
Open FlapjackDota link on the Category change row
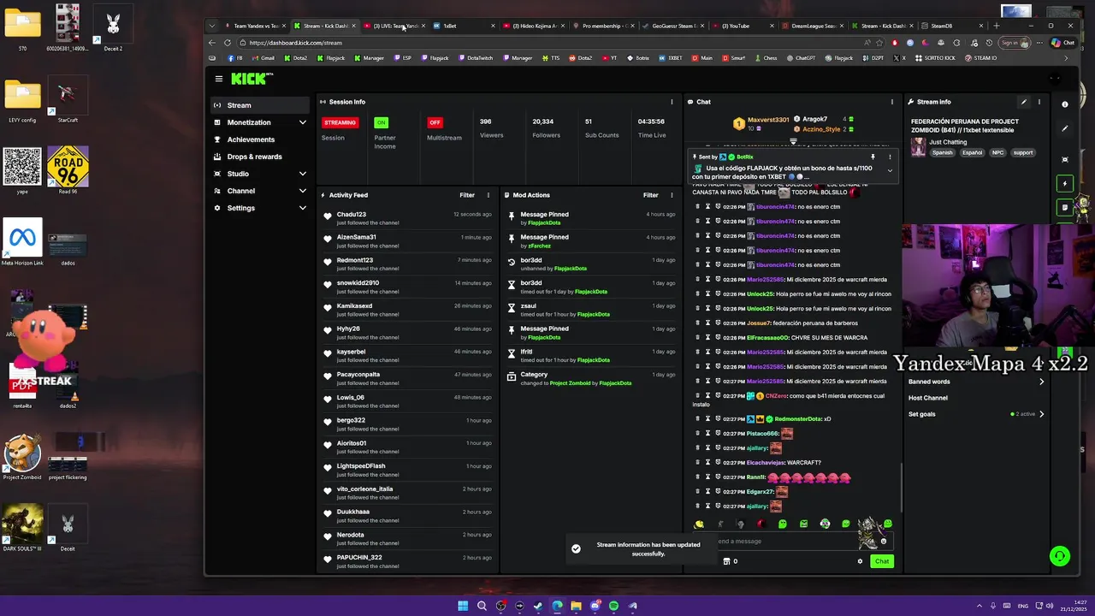tap(615, 383)
